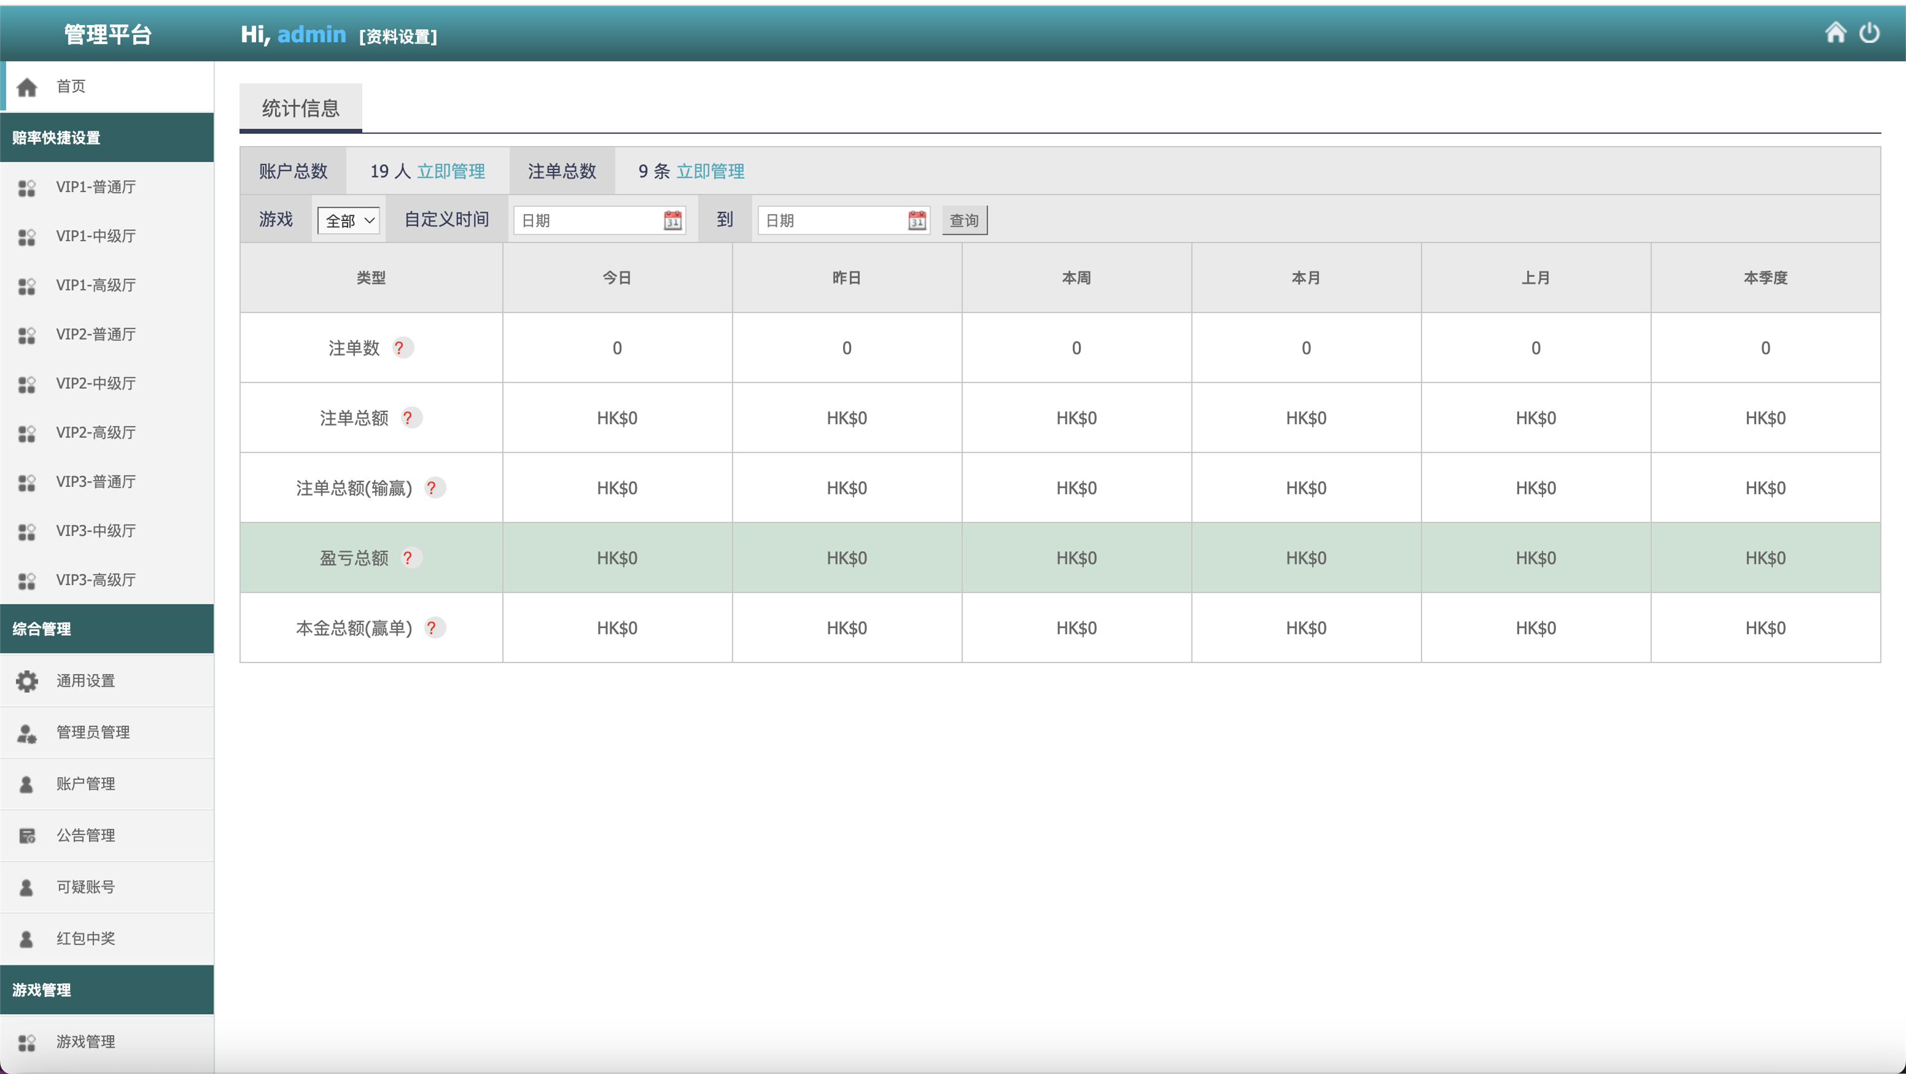Open the 游戏 全部 dropdown
Viewport: 1906px width, 1074px height.
(349, 220)
